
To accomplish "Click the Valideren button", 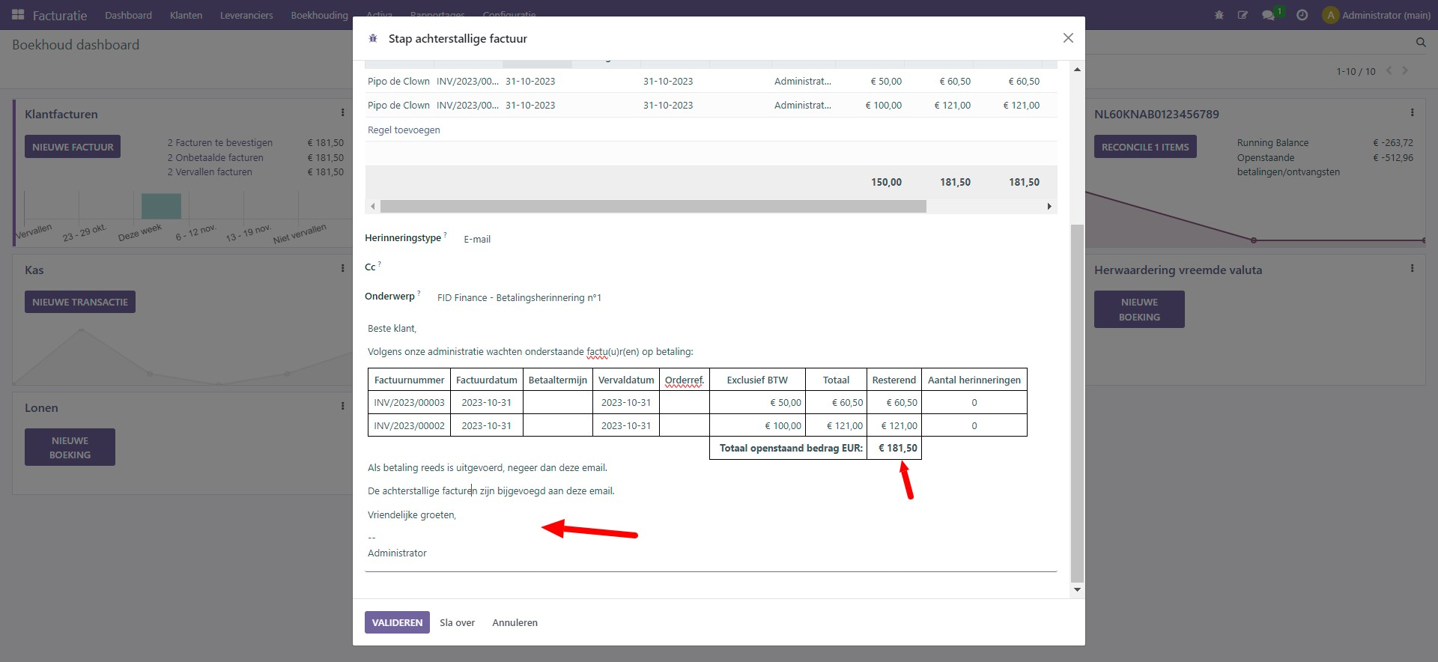I will click(x=397, y=622).
